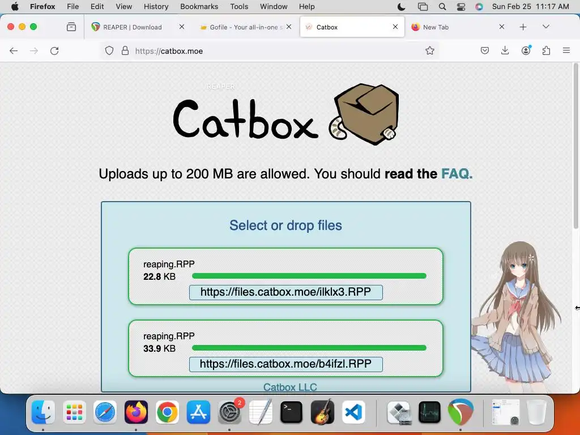580x435 pixels.
Task: Open Siri from the menu bar
Action: tap(479, 7)
